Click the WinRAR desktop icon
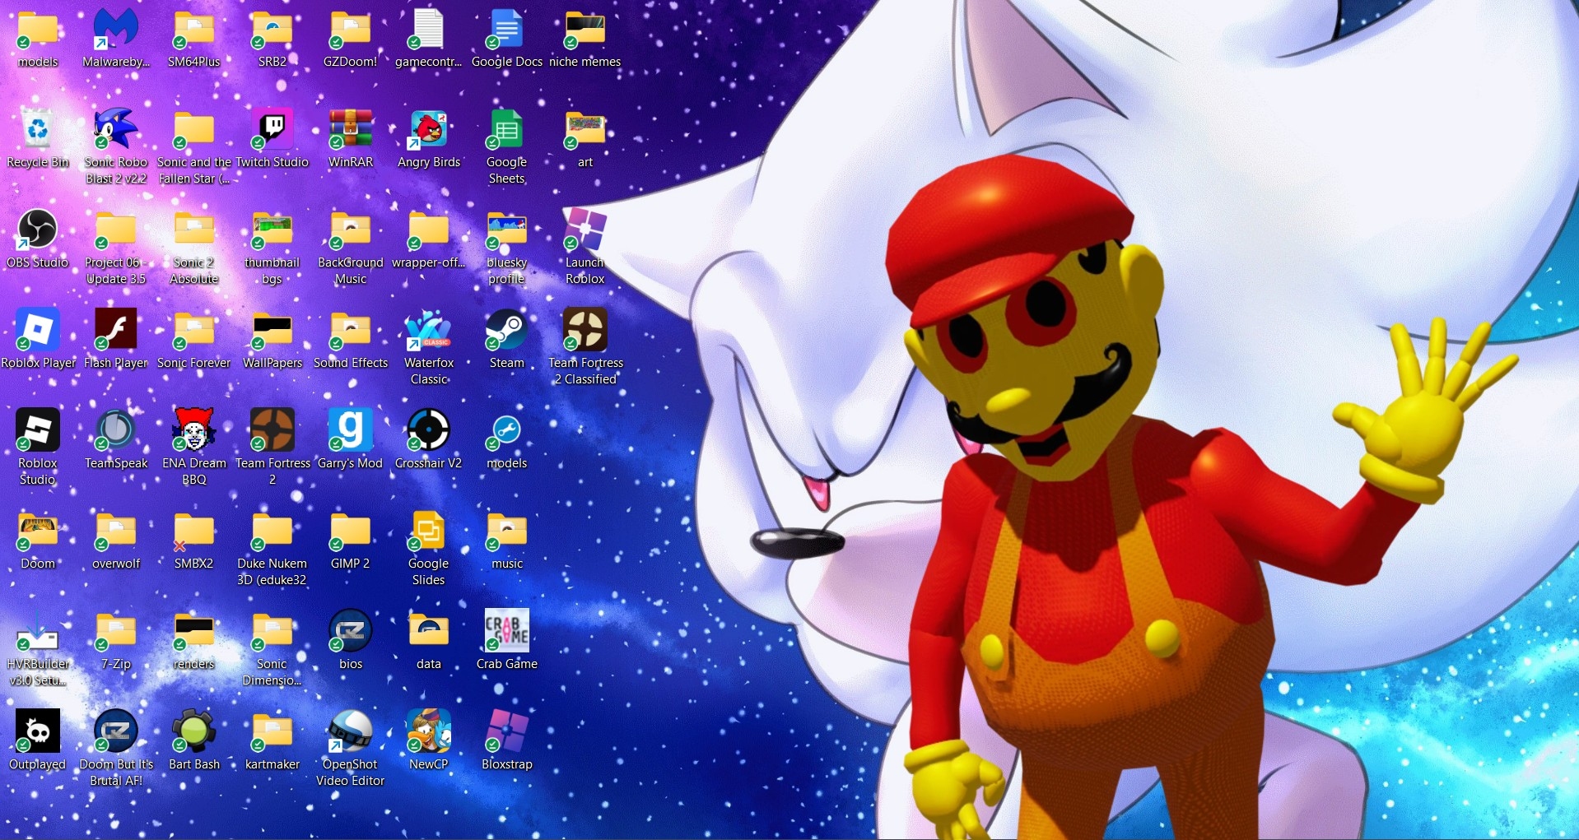Image resolution: width=1579 pixels, height=840 pixels. (351, 131)
